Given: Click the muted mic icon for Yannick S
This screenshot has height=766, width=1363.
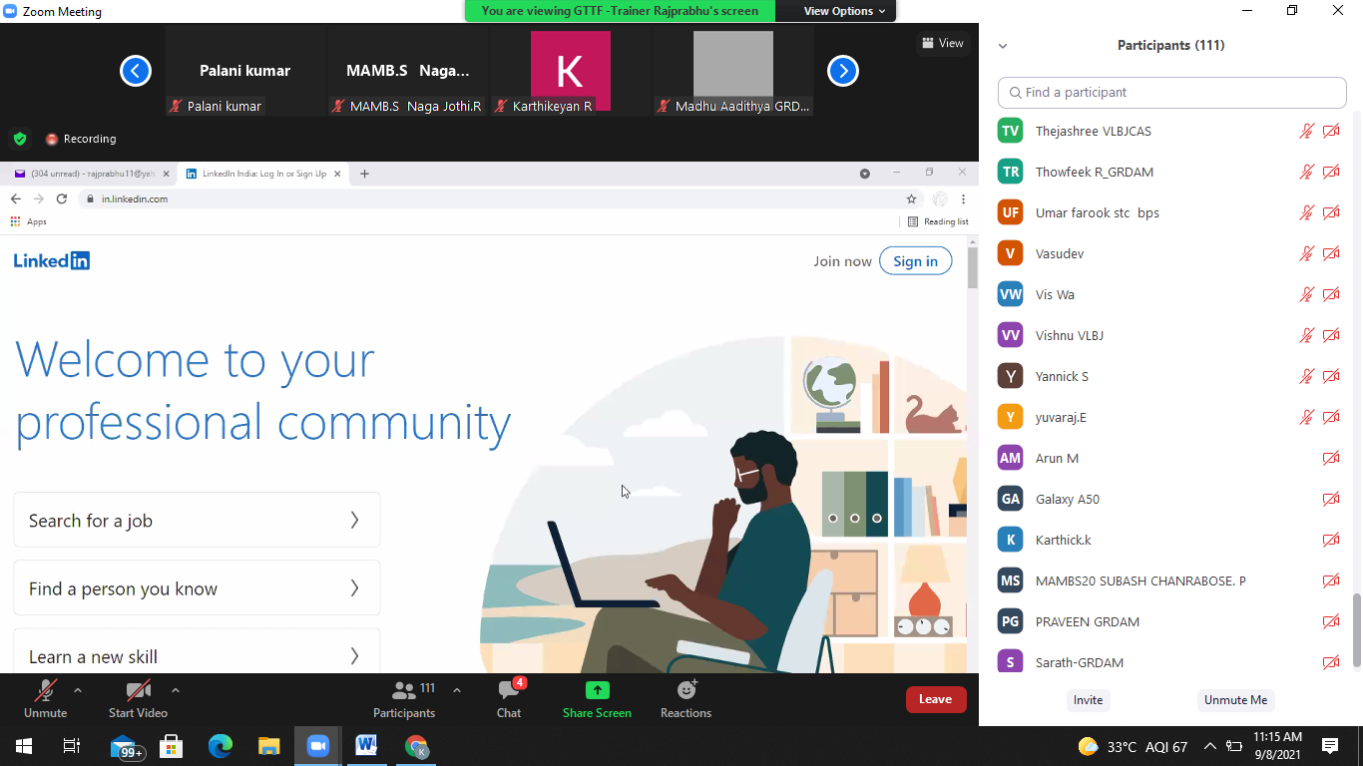Looking at the screenshot, I should tap(1306, 376).
